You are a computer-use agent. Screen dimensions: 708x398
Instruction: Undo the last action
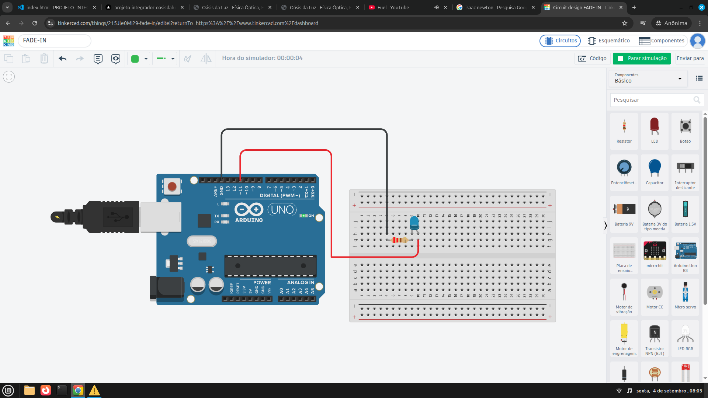[x=62, y=59]
